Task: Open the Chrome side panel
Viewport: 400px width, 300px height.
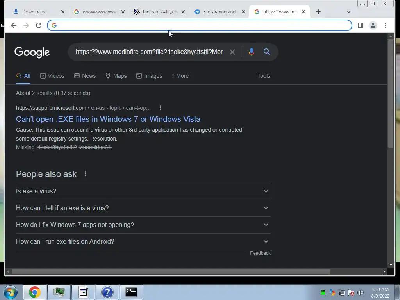Action: pos(361,25)
